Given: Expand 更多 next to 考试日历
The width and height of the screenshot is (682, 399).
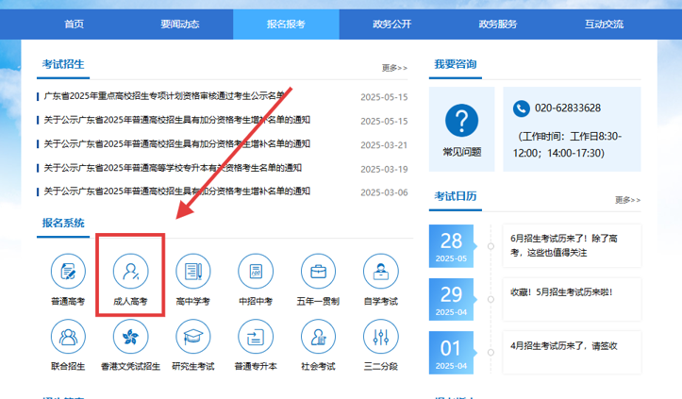Looking at the screenshot, I should [x=627, y=200].
